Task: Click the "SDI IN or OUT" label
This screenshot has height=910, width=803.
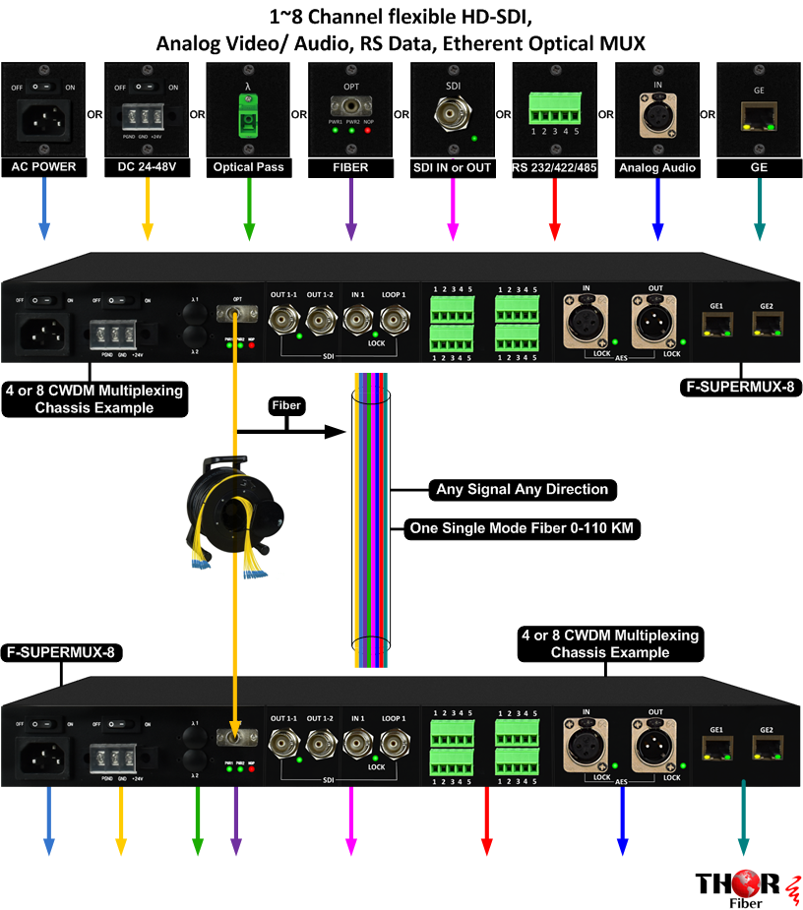Action: coord(452,167)
